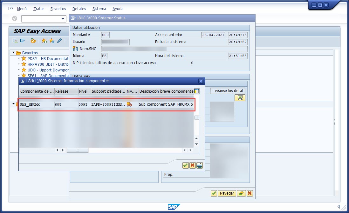Viewport: 349px width, 213px height.
Task: Collapse the Favoritos folder tree
Action: point(14,53)
